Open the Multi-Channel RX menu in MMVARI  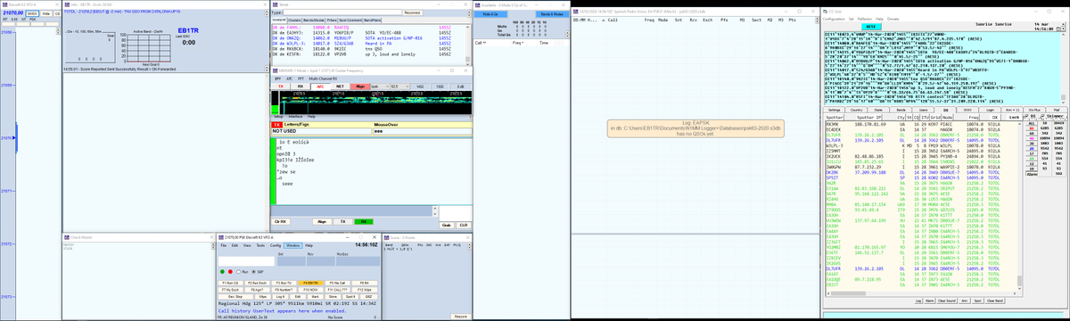coord(323,78)
